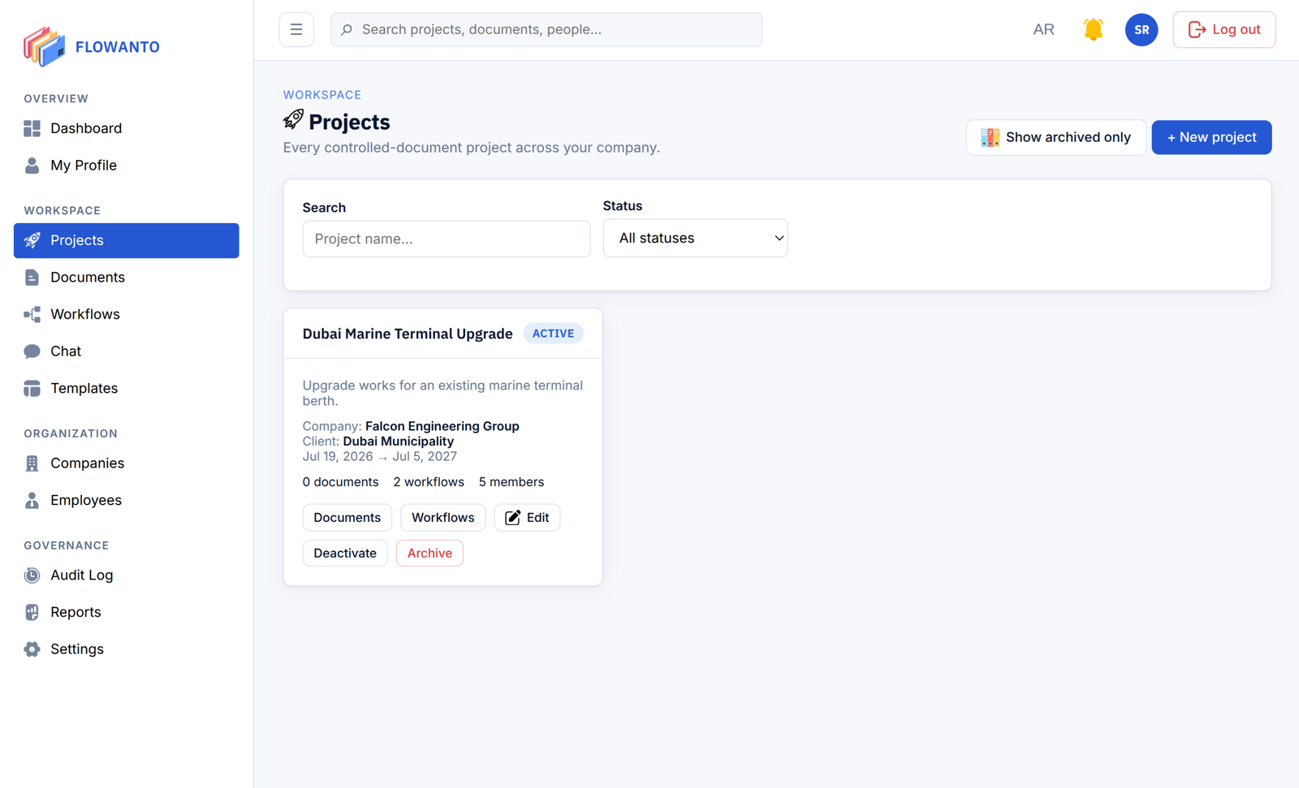
Task: Click the Flowanto logo icon
Action: (x=45, y=46)
